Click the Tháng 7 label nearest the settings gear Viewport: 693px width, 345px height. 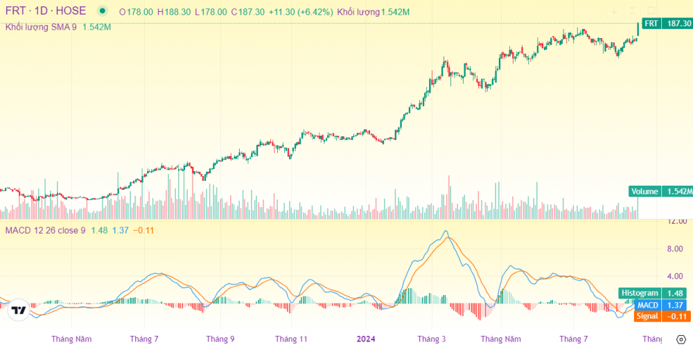point(574,339)
